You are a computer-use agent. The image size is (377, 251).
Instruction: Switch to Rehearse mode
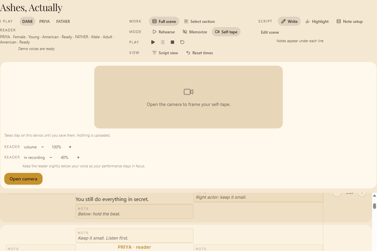(164, 32)
